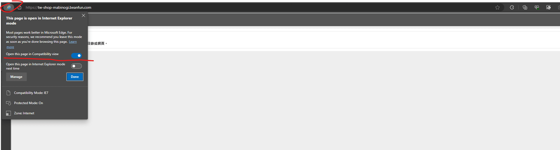Click the Edge tab icon in toolbar
Viewport: 560px width, 150px height.
548,8
